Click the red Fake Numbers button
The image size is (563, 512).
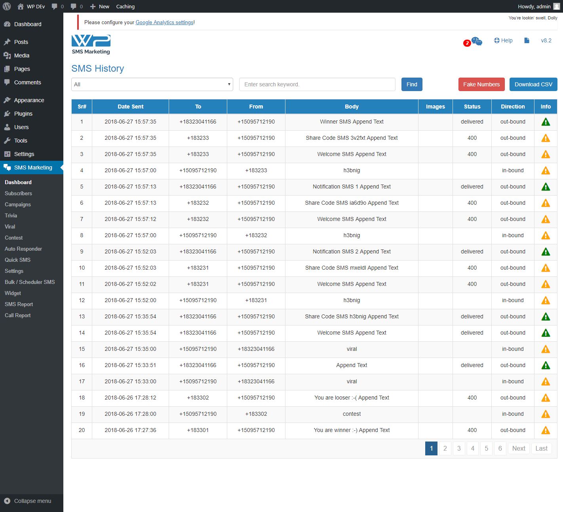481,84
